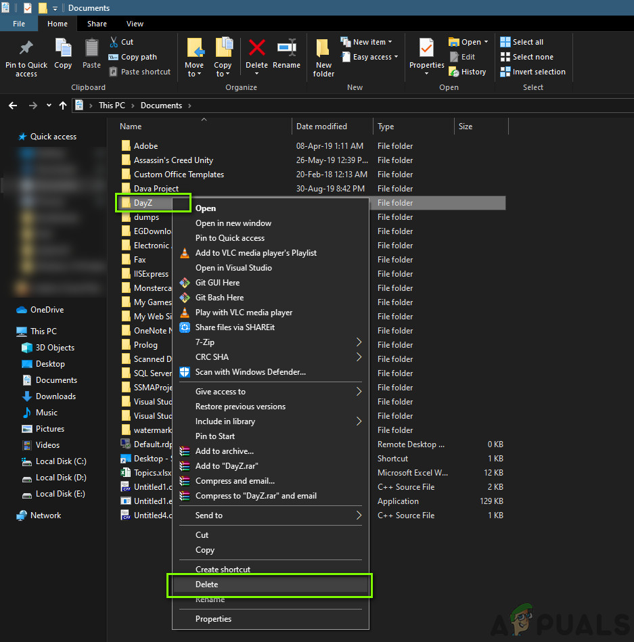634x642 pixels.
Task: Click the red X Delete icon in ribbon
Action: 257,47
